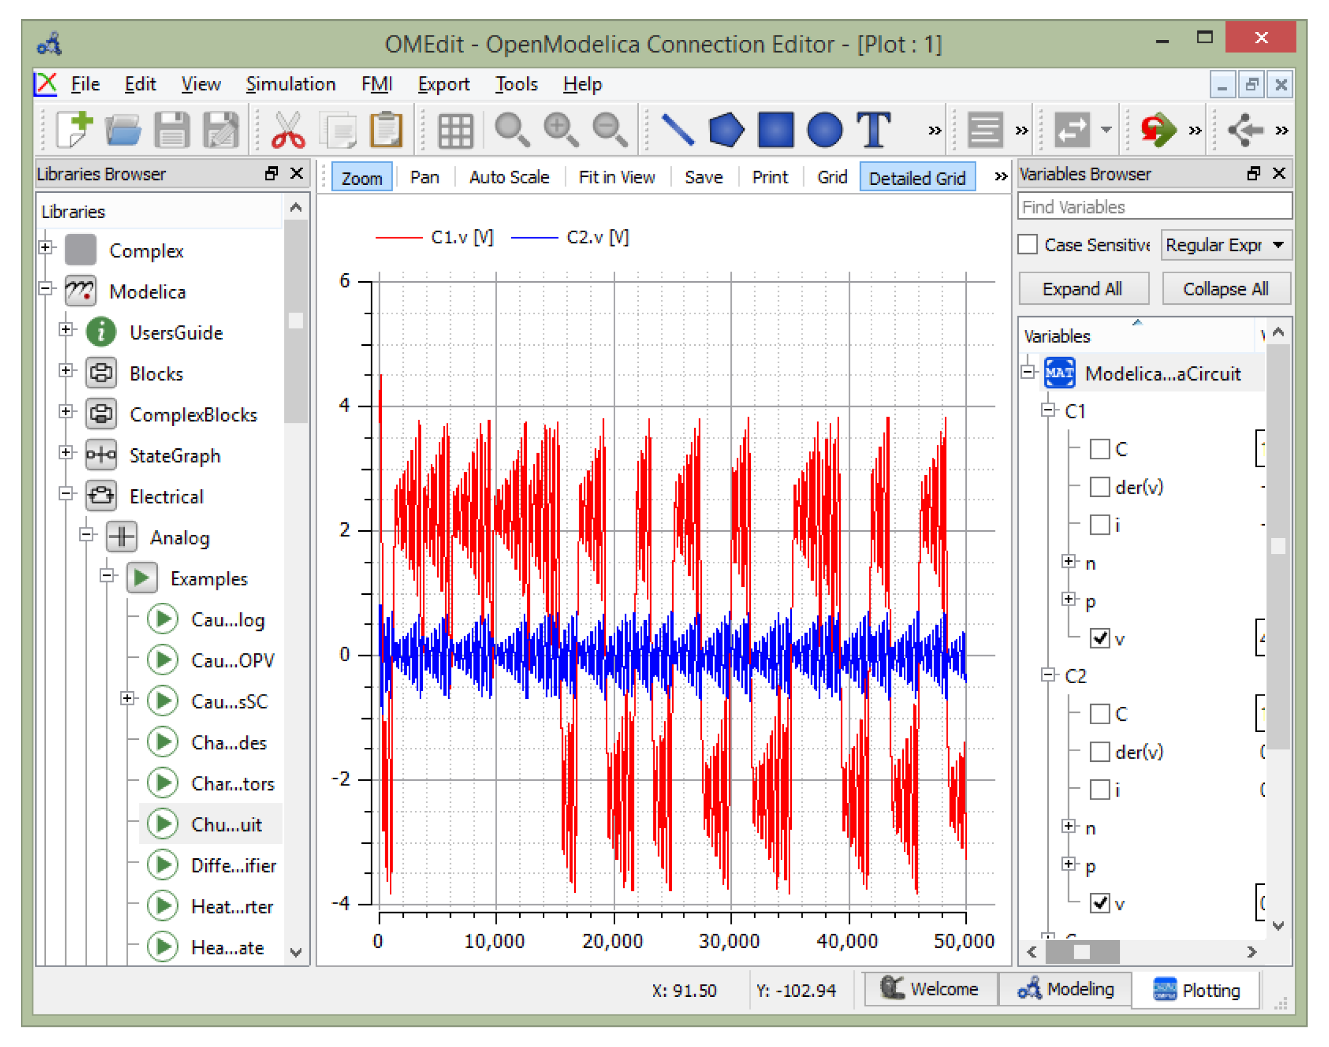Open a model file with folder icon
The width and height of the screenshot is (1329, 1047).
pos(123,129)
